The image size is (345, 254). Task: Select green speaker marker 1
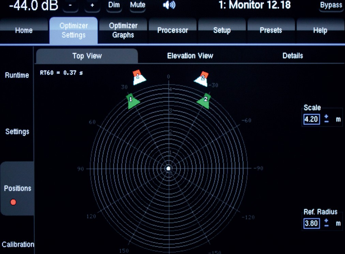(132, 101)
